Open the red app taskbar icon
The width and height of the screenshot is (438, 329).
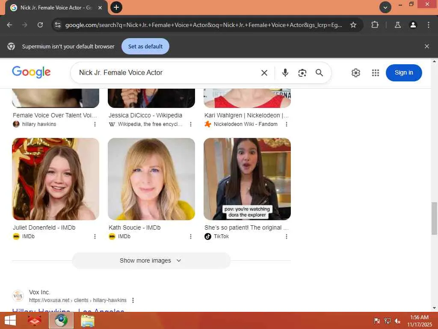[34, 320]
